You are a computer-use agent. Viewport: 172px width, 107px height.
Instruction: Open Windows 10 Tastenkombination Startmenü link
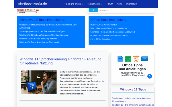click(39, 42)
